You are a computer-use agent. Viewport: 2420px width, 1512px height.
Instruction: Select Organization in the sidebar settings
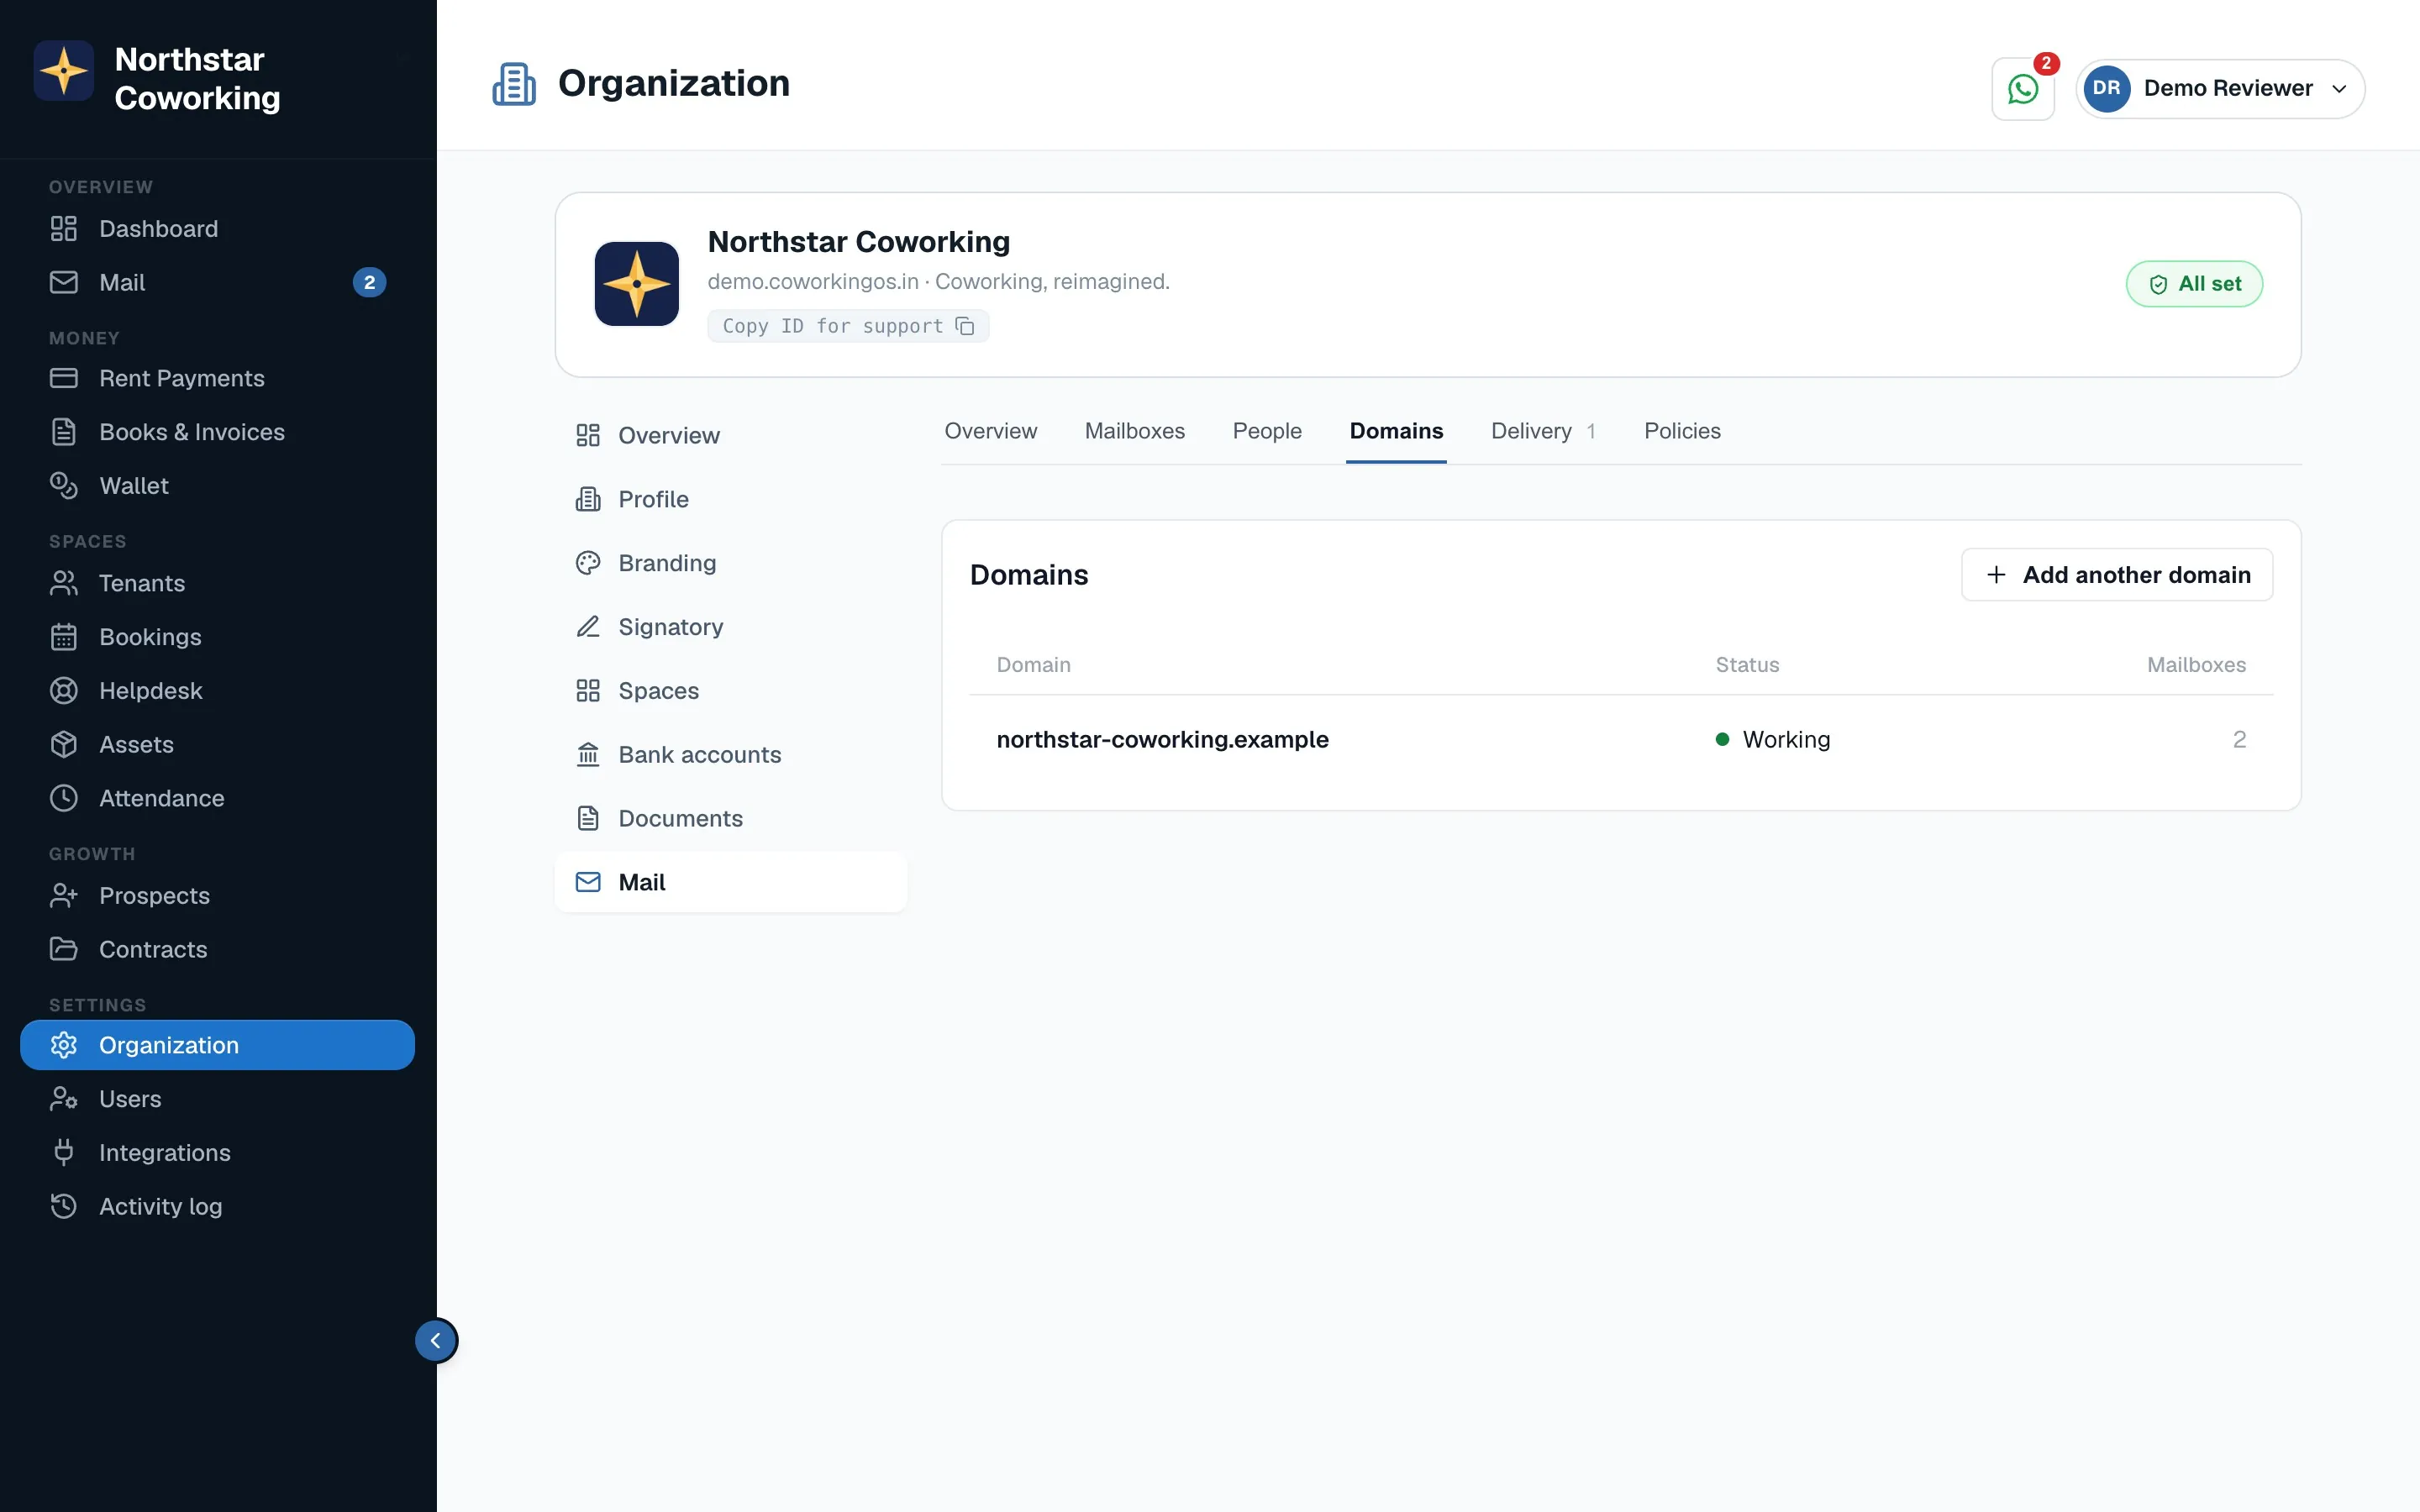[217, 1045]
